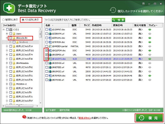Image resolution: width=165 pixels, height=124 pixels.
Task: Click the URL file icon of $I3DBAYM.url
Action: click(x=50, y=34)
